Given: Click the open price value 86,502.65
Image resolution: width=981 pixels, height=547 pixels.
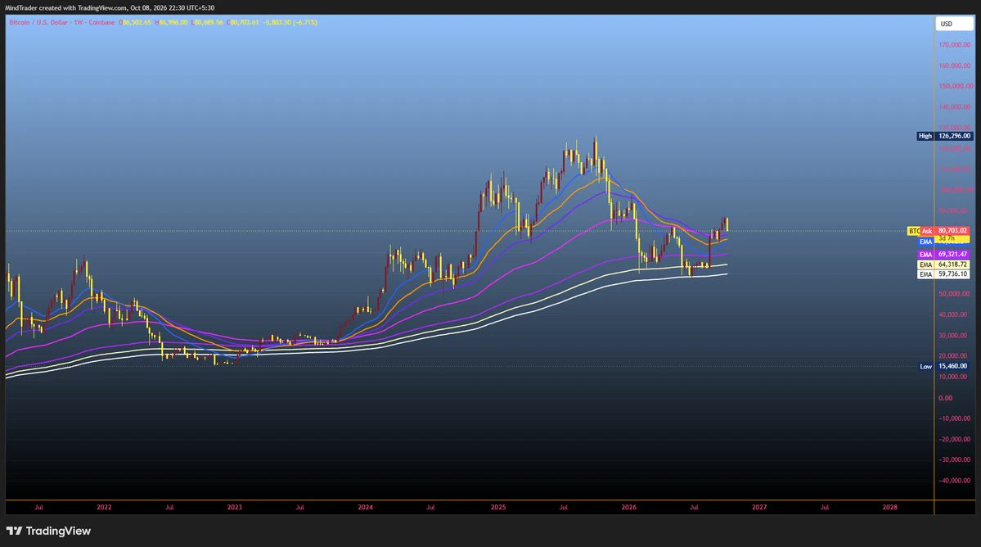Looking at the screenshot, I should coord(137,23).
